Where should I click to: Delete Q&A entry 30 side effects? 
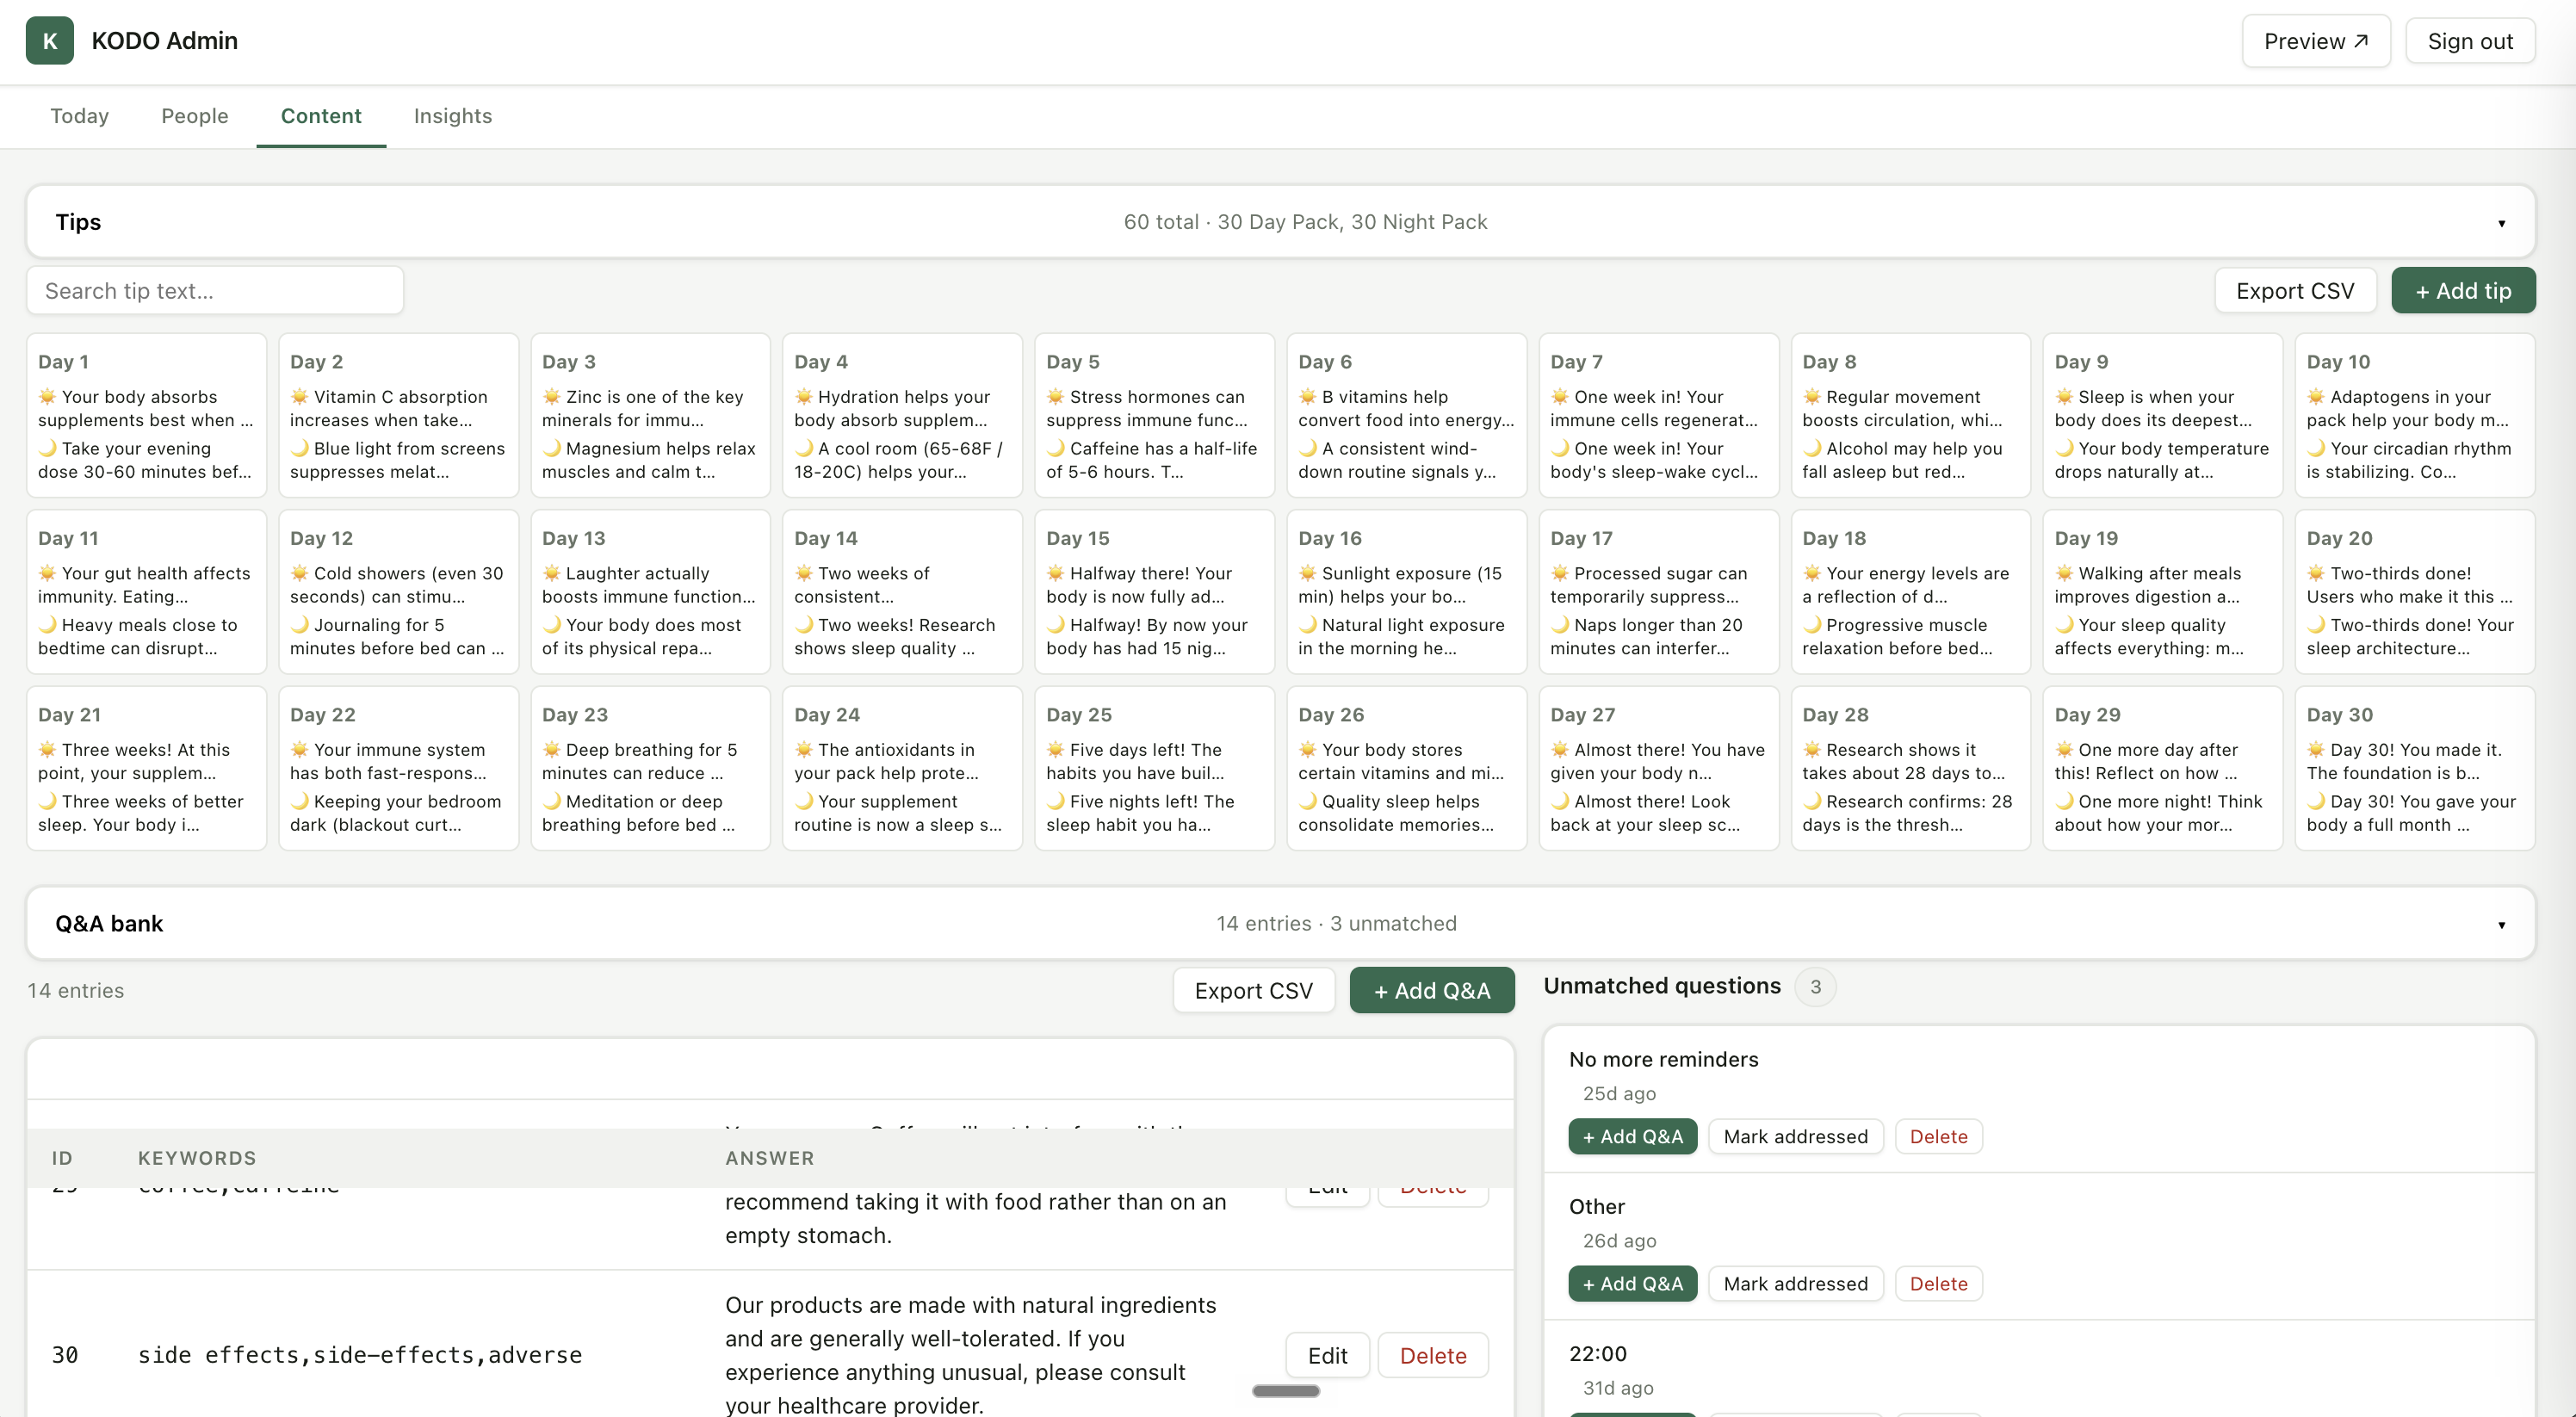[1432, 1355]
